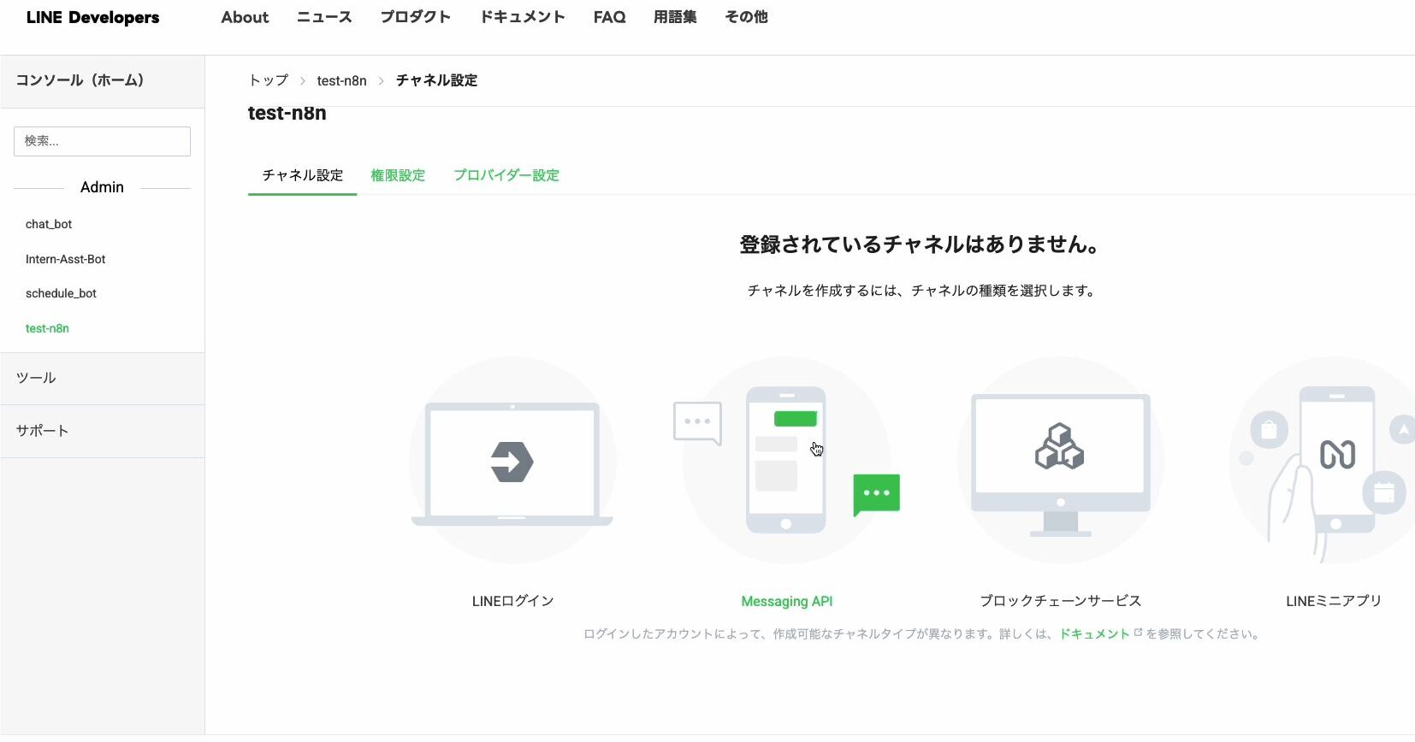Click the LINEログイン label

coord(512,601)
